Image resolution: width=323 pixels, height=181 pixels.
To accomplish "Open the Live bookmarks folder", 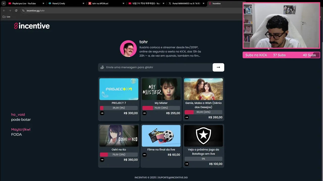I will point(7,17).
